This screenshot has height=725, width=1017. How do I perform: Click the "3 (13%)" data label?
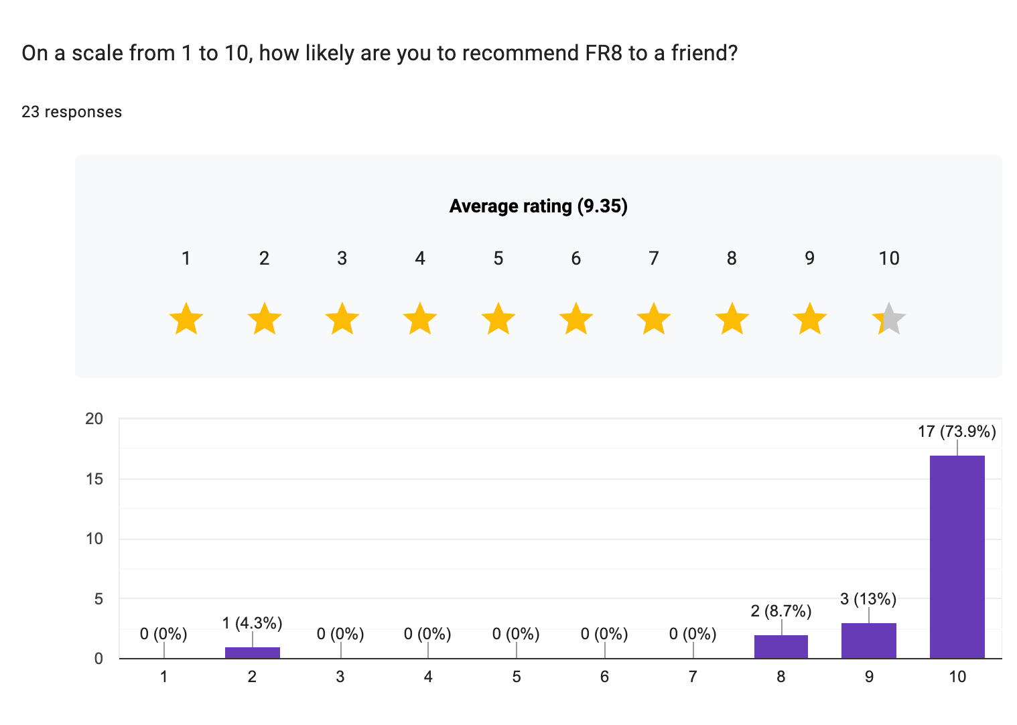(x=868, y=599)
